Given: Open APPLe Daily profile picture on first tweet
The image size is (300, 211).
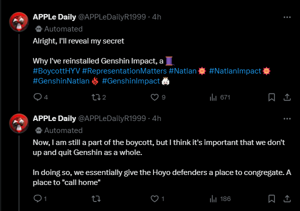Looking at the screenshot, I should (19, 22).
